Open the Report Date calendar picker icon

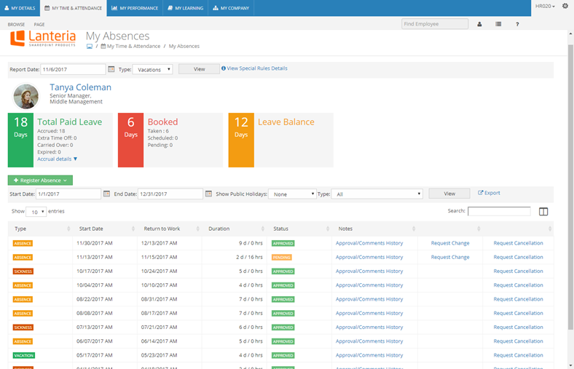coord(111,69)
